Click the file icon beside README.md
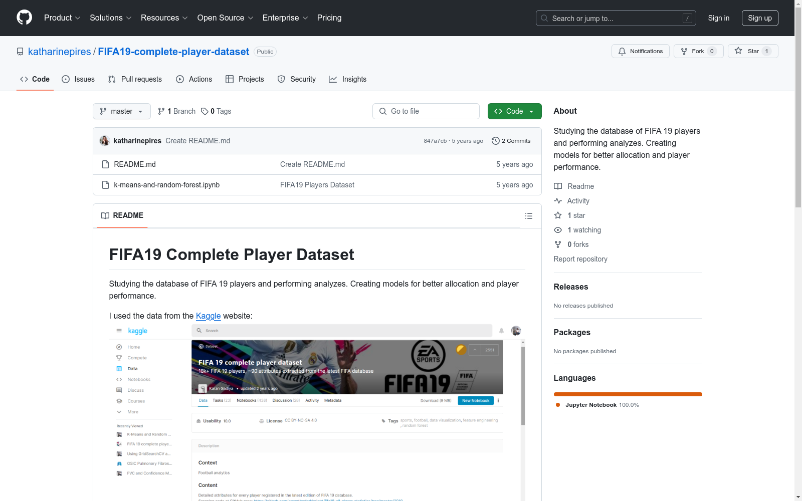 [x=105, y=164]
